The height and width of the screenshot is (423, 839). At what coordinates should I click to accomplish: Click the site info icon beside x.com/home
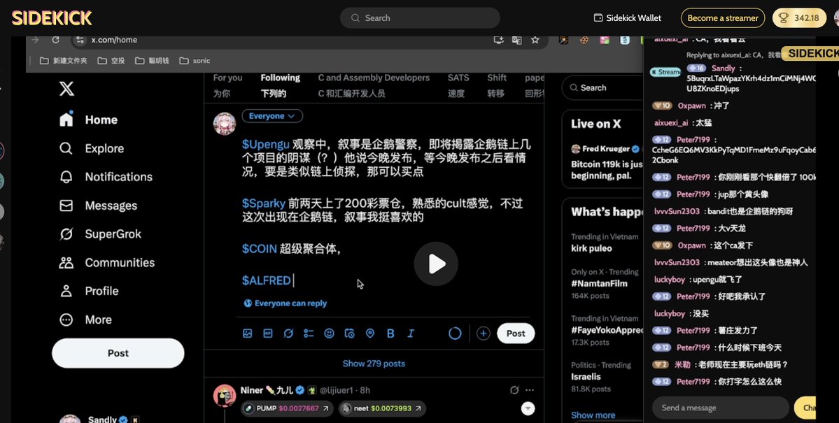point(80,40)
